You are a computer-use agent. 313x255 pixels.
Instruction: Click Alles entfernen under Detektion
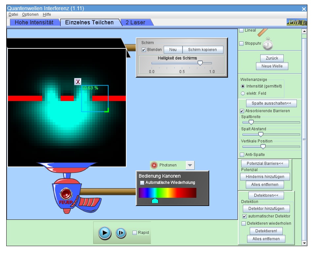[x=266, y=239]
